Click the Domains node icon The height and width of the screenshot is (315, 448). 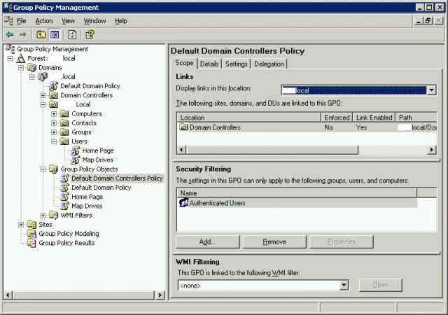31,68
